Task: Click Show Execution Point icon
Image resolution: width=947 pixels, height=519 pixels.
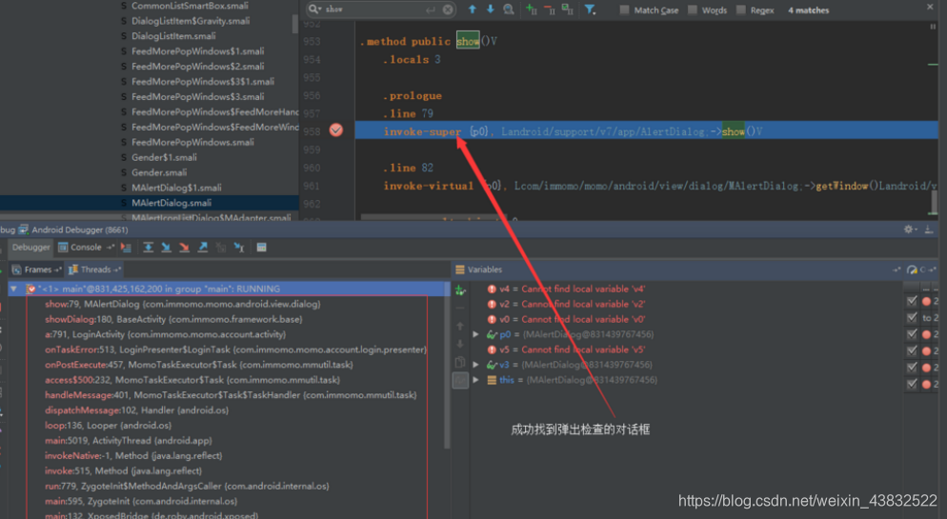Action: pos(126,248)
